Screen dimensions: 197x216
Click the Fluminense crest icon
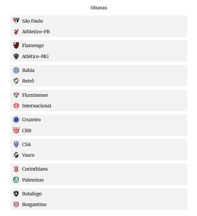[x=16, y=95]
